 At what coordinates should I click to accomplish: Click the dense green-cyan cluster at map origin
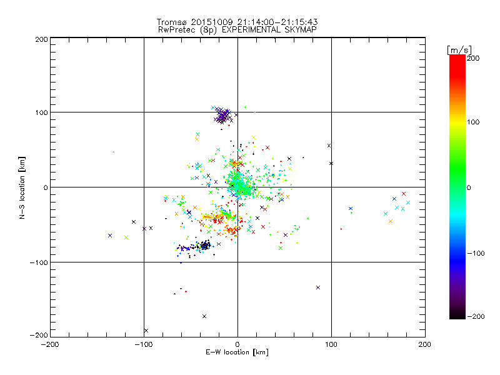tap(239, 185)
